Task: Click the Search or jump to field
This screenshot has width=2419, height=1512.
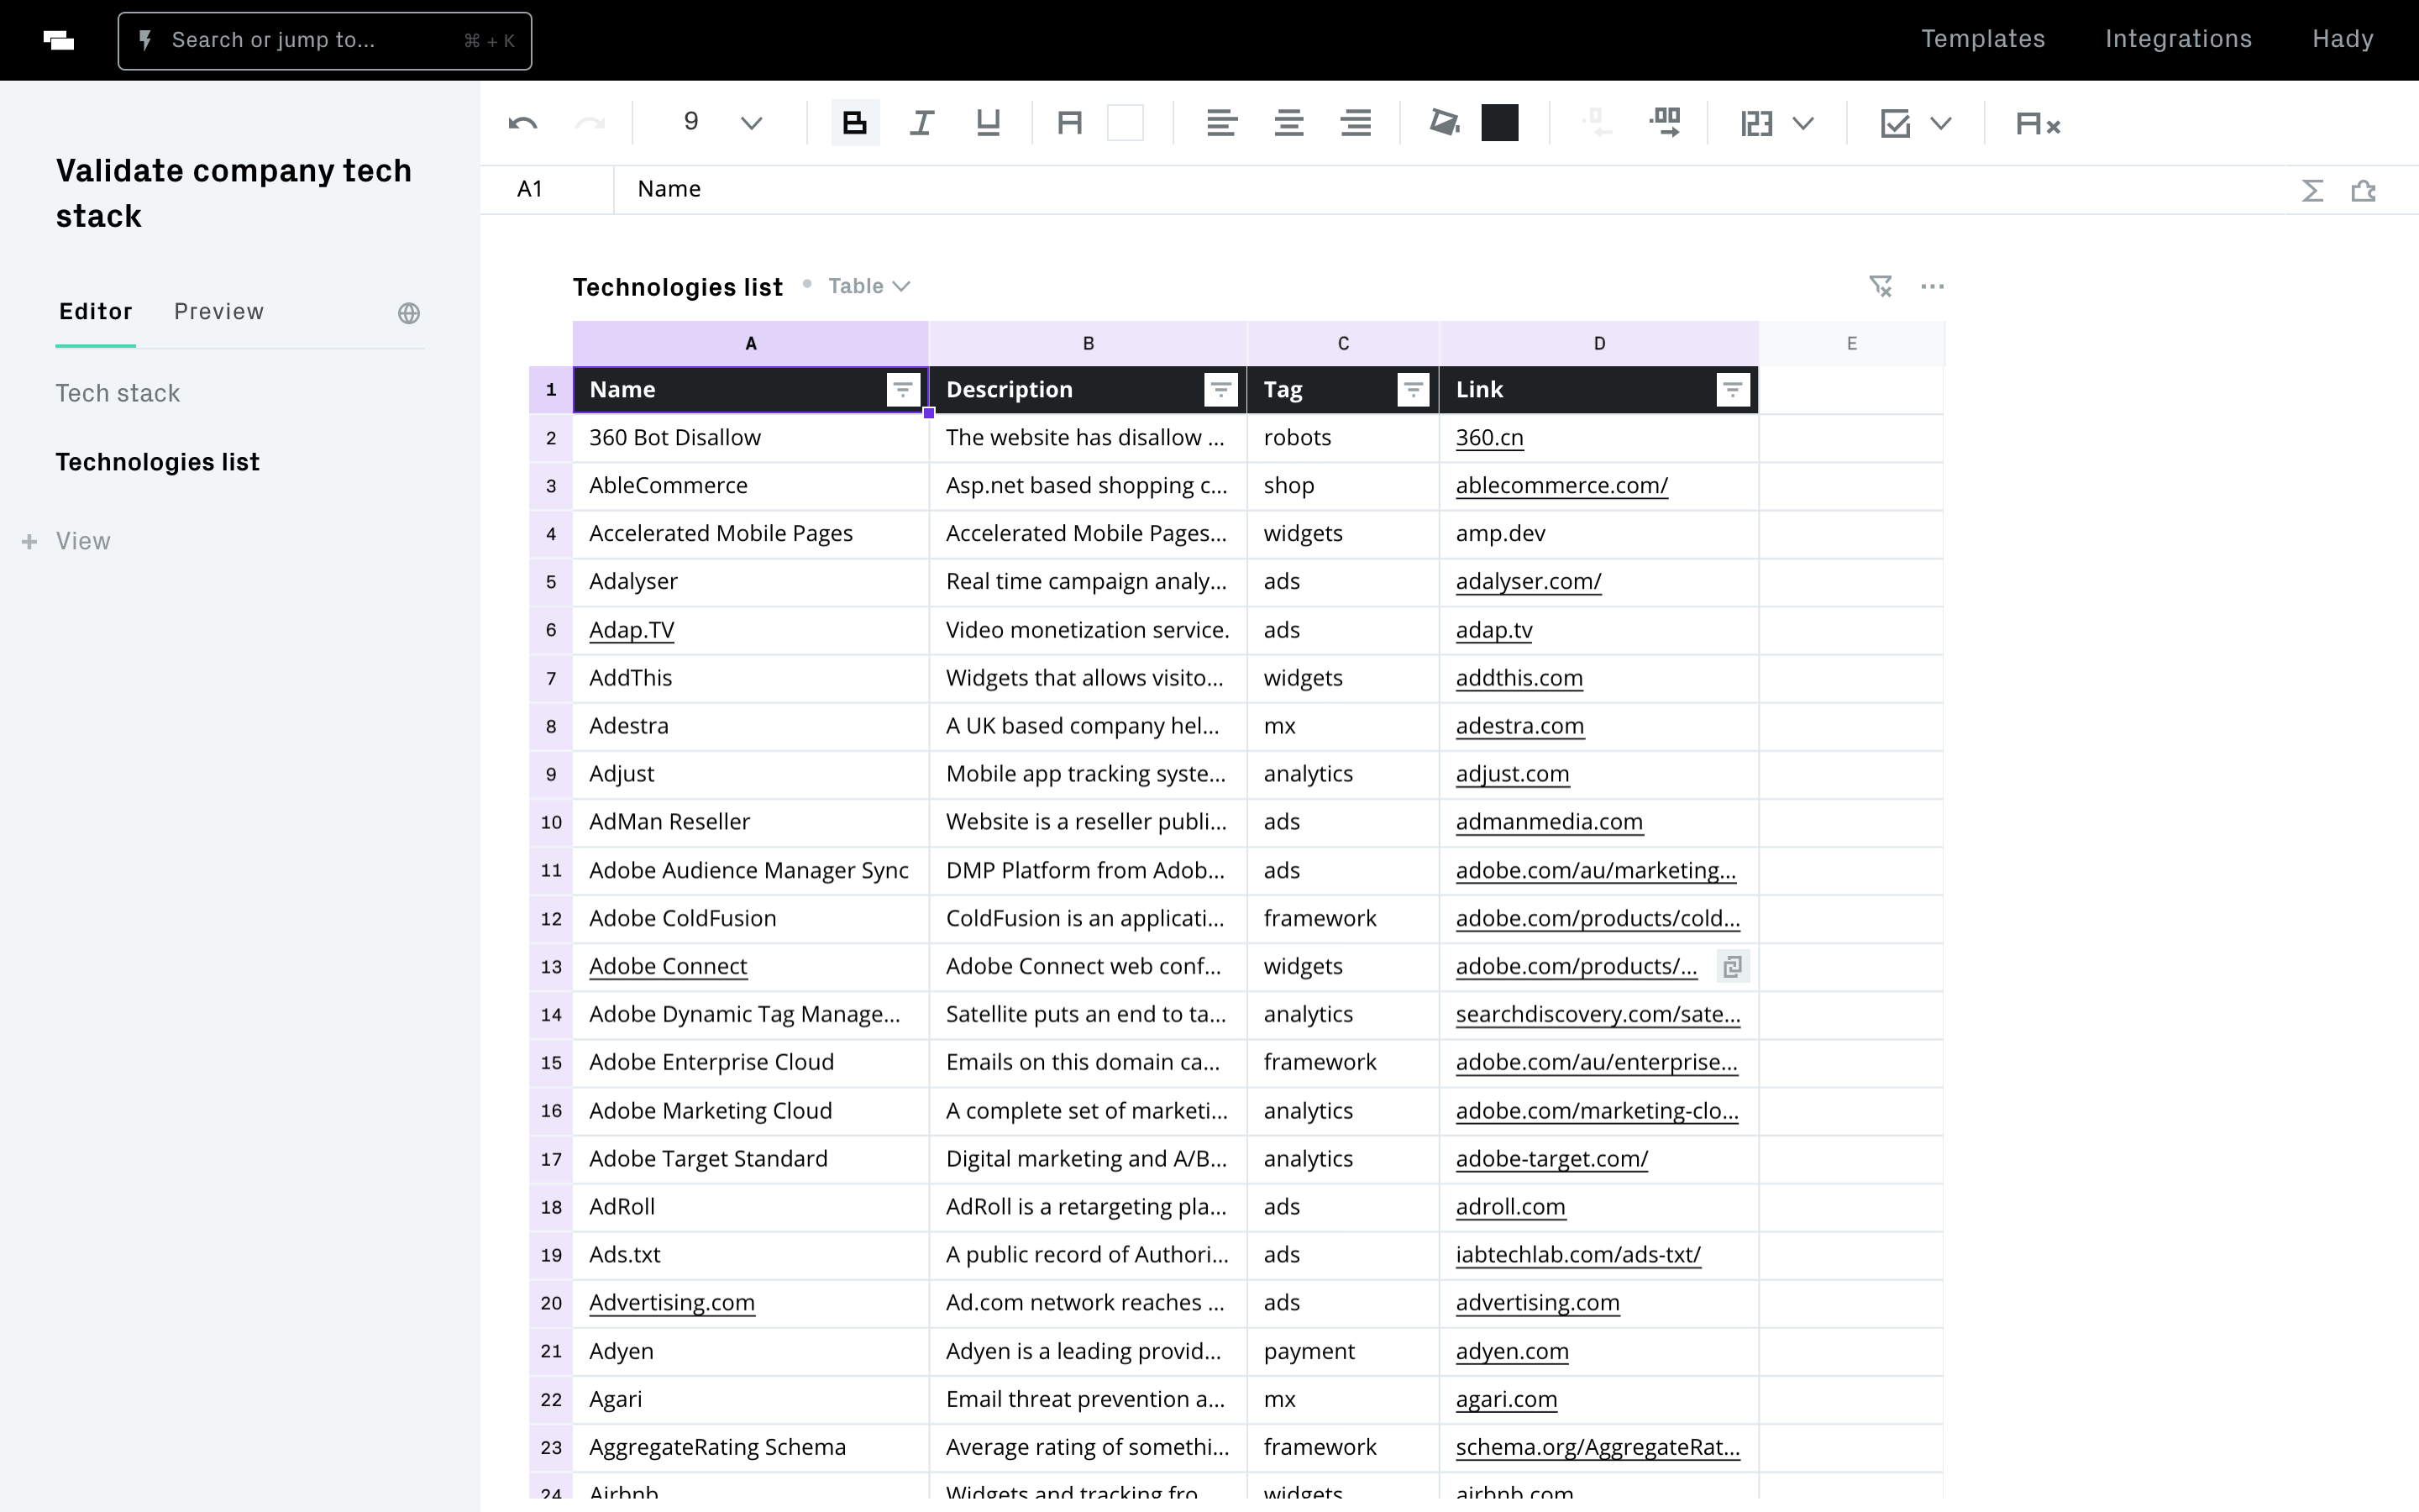Action: 325,41
